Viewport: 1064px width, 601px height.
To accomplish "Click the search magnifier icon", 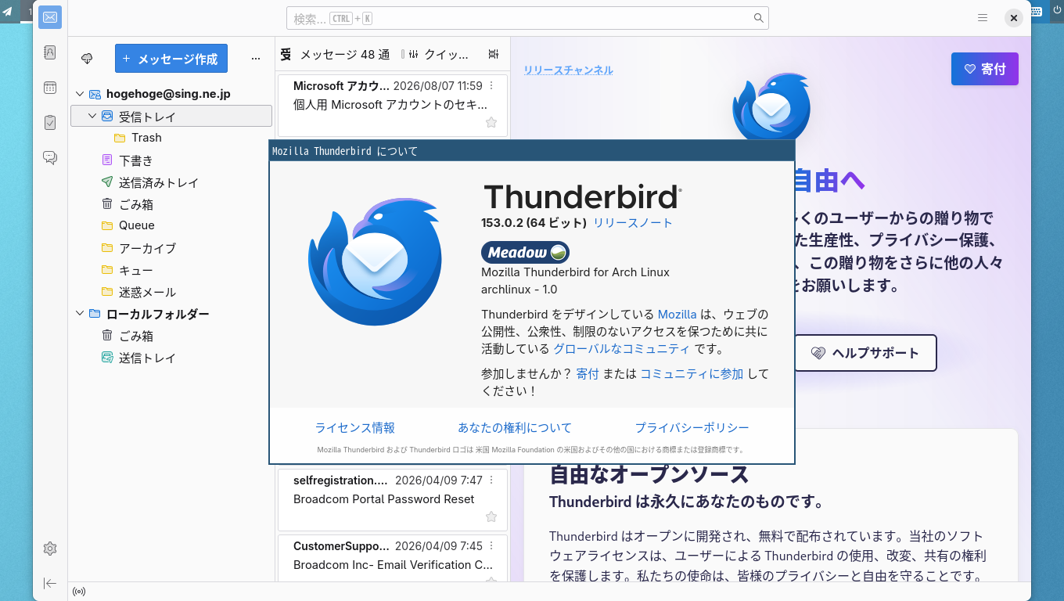I will pos(758,18).
